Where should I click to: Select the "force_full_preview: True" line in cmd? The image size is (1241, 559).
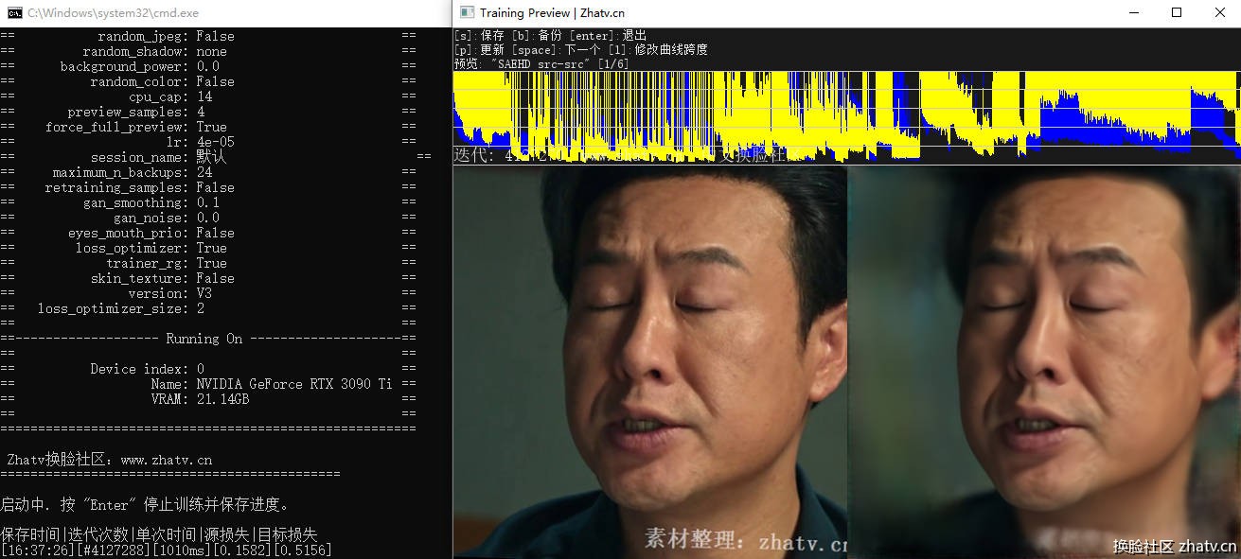(x=135, y=127)
